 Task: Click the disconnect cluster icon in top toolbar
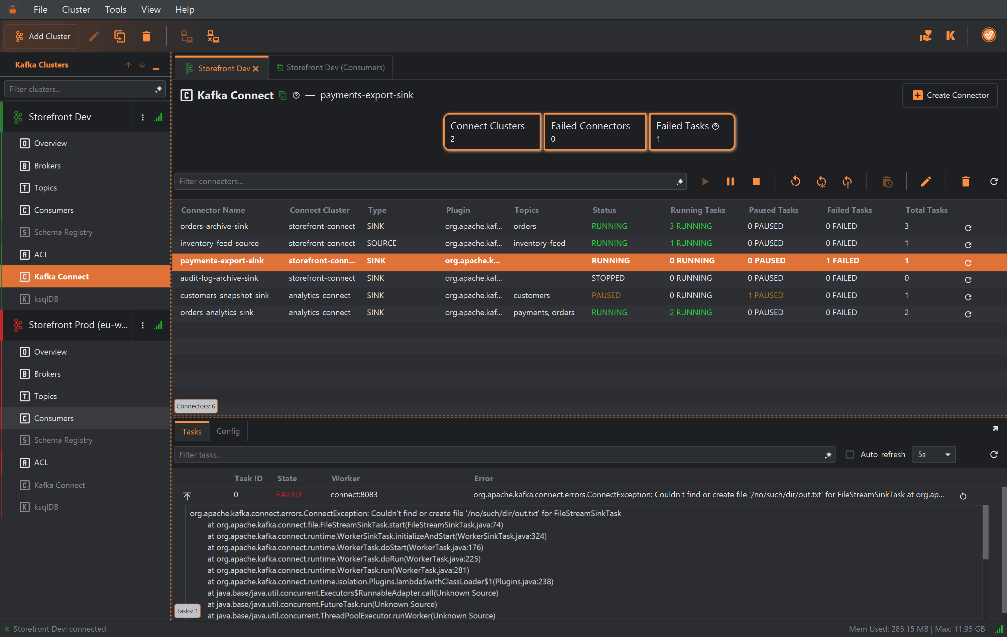(x=213, y=36)
